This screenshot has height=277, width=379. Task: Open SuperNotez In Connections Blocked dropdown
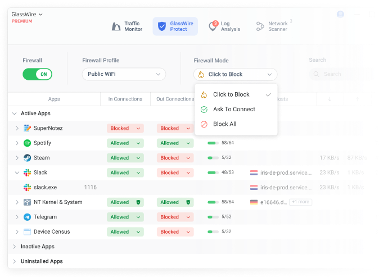tap(125, 128)
